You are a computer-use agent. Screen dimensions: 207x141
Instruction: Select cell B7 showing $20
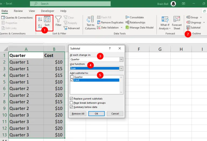pyautogui.click(x=54, y=95)
